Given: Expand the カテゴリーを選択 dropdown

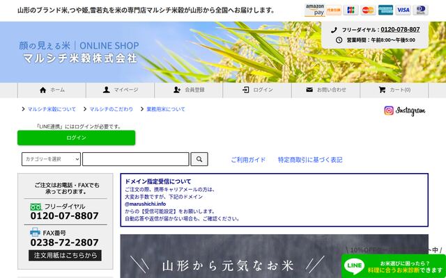Looking at the screenshot, I should 51,159.
